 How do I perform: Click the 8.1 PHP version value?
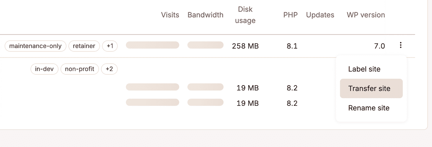coord(292,46)
